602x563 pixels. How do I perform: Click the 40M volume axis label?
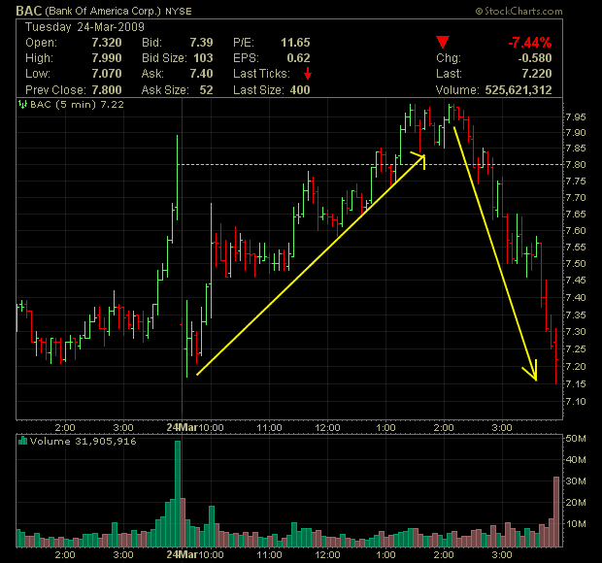pos(576,460)
